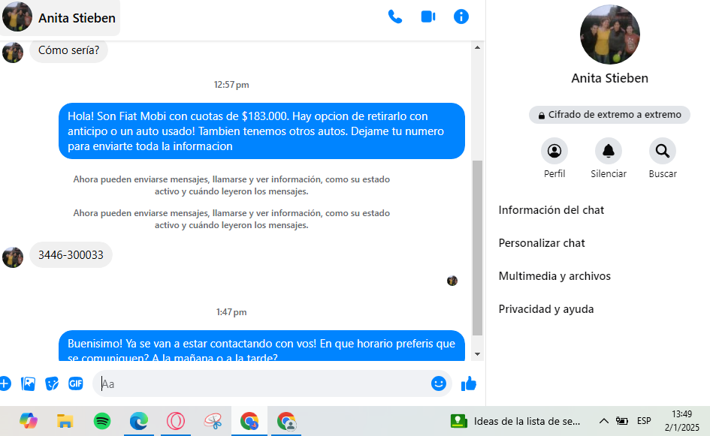Expand Información del chat section
This screenshot has height=436, width=710.
(x=551, y=210)
